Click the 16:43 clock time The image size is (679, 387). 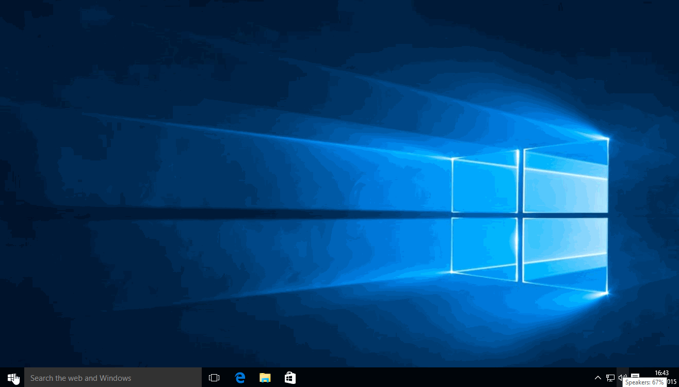(661, 373)
